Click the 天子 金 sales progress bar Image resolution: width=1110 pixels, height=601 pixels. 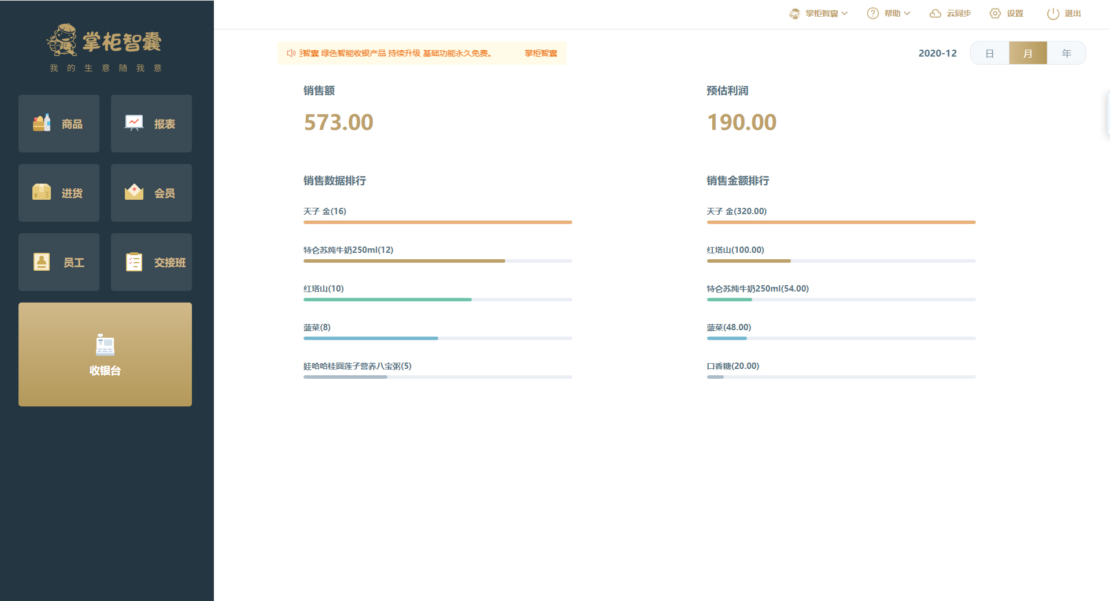pos(437,222)
